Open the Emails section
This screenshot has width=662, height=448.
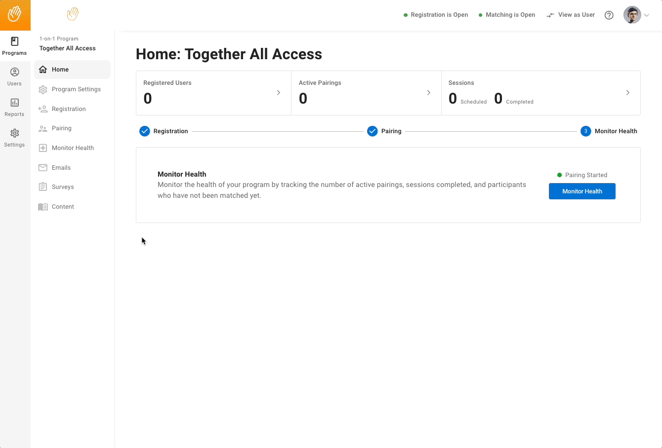coord(60,167)
